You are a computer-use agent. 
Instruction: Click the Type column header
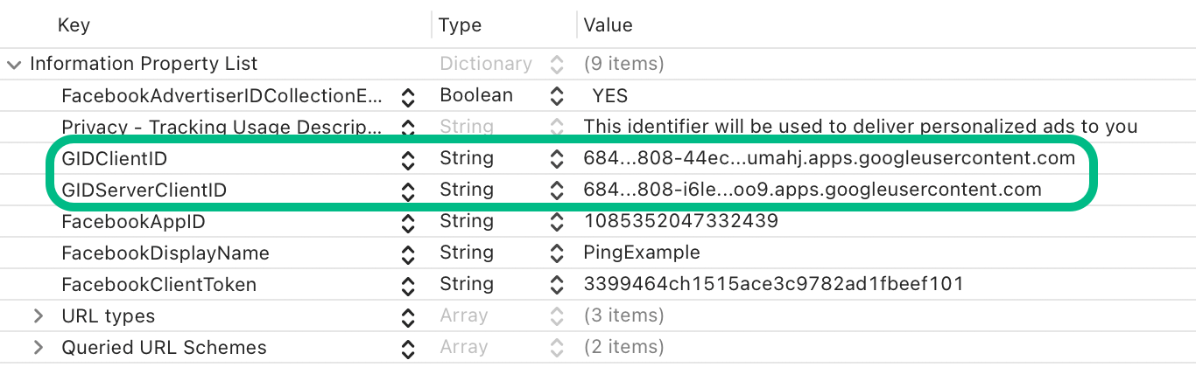[461, 25]
